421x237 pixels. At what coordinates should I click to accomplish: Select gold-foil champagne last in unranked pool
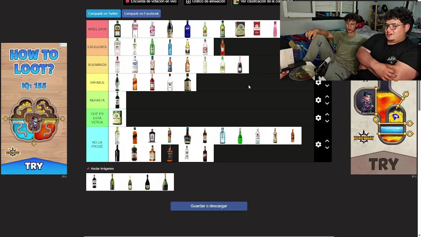(165, 182)
